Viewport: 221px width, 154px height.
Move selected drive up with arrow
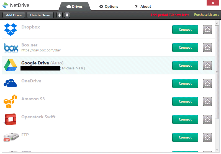[x=60, y=15]
